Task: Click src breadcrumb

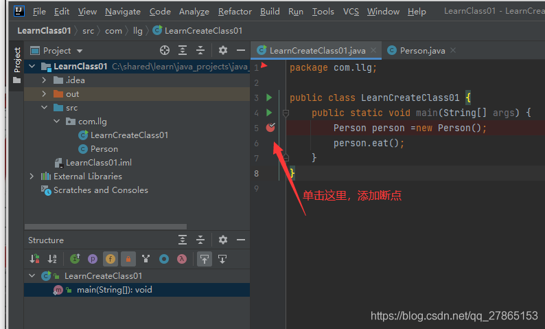Action: point(89,31)
